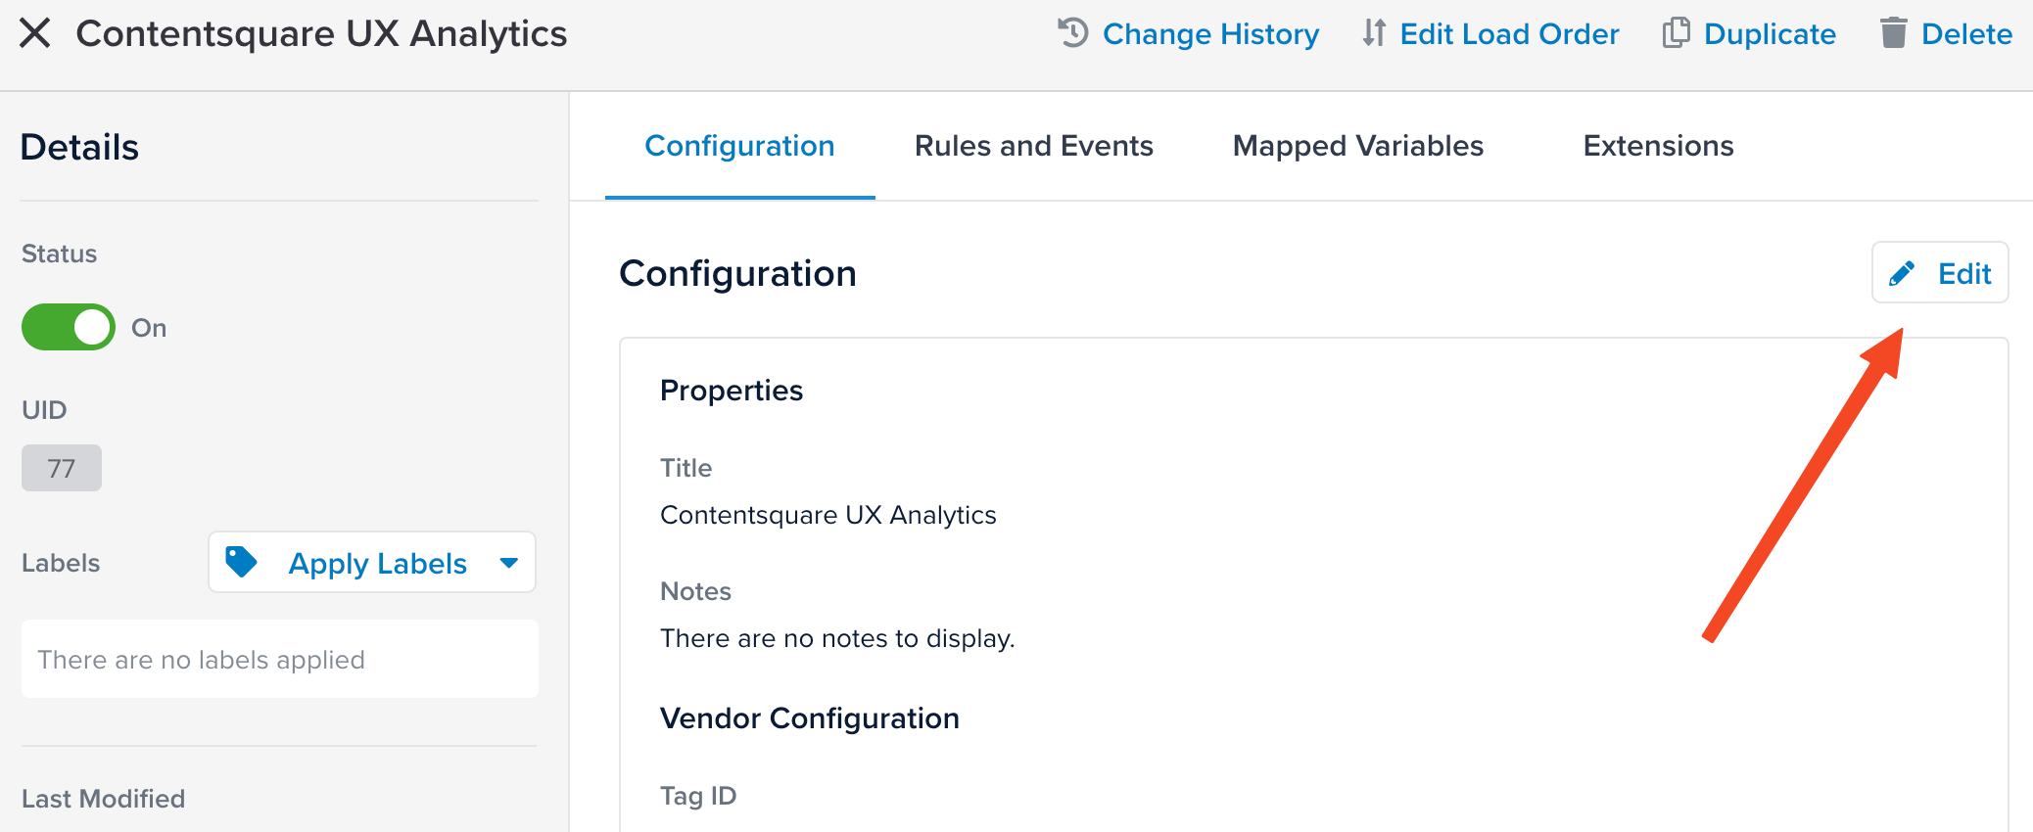Select the Delete link
The height and width of the screenshot is (832, 2033).
[x=1966, y=34]
